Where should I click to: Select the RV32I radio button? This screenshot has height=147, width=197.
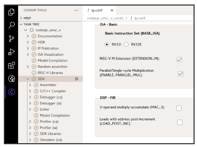click(107, 44)
